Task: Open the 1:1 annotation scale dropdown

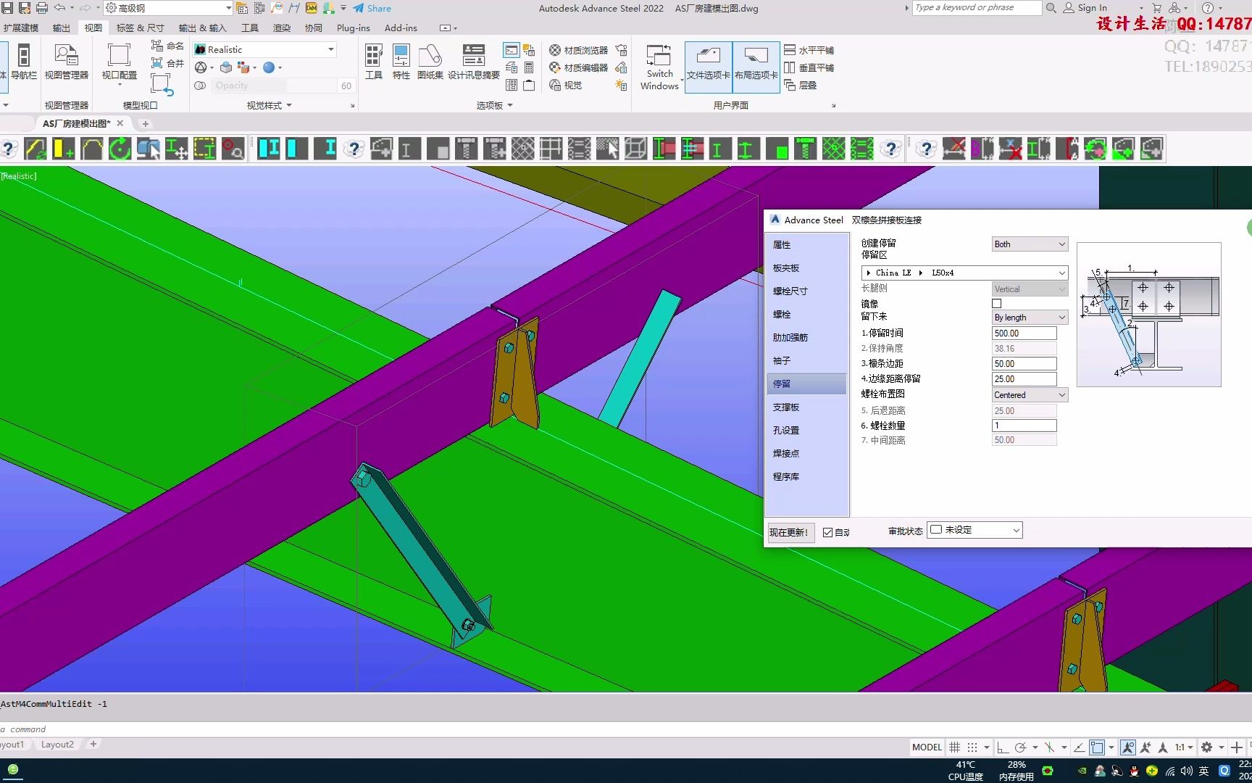Action: click(1184, 747)
